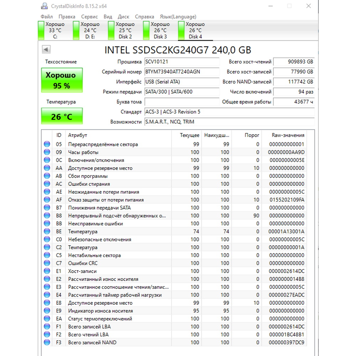Click blue status icon for Неисправимые ошибки
Screen dimensions: 356x356
47,224
